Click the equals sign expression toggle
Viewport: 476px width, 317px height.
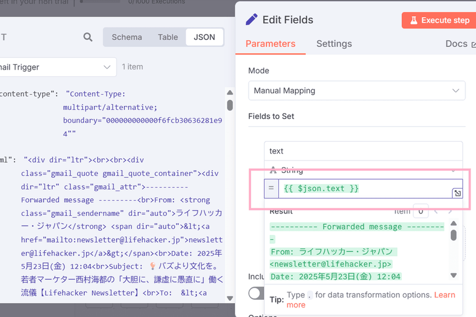(x=271, y=189)
